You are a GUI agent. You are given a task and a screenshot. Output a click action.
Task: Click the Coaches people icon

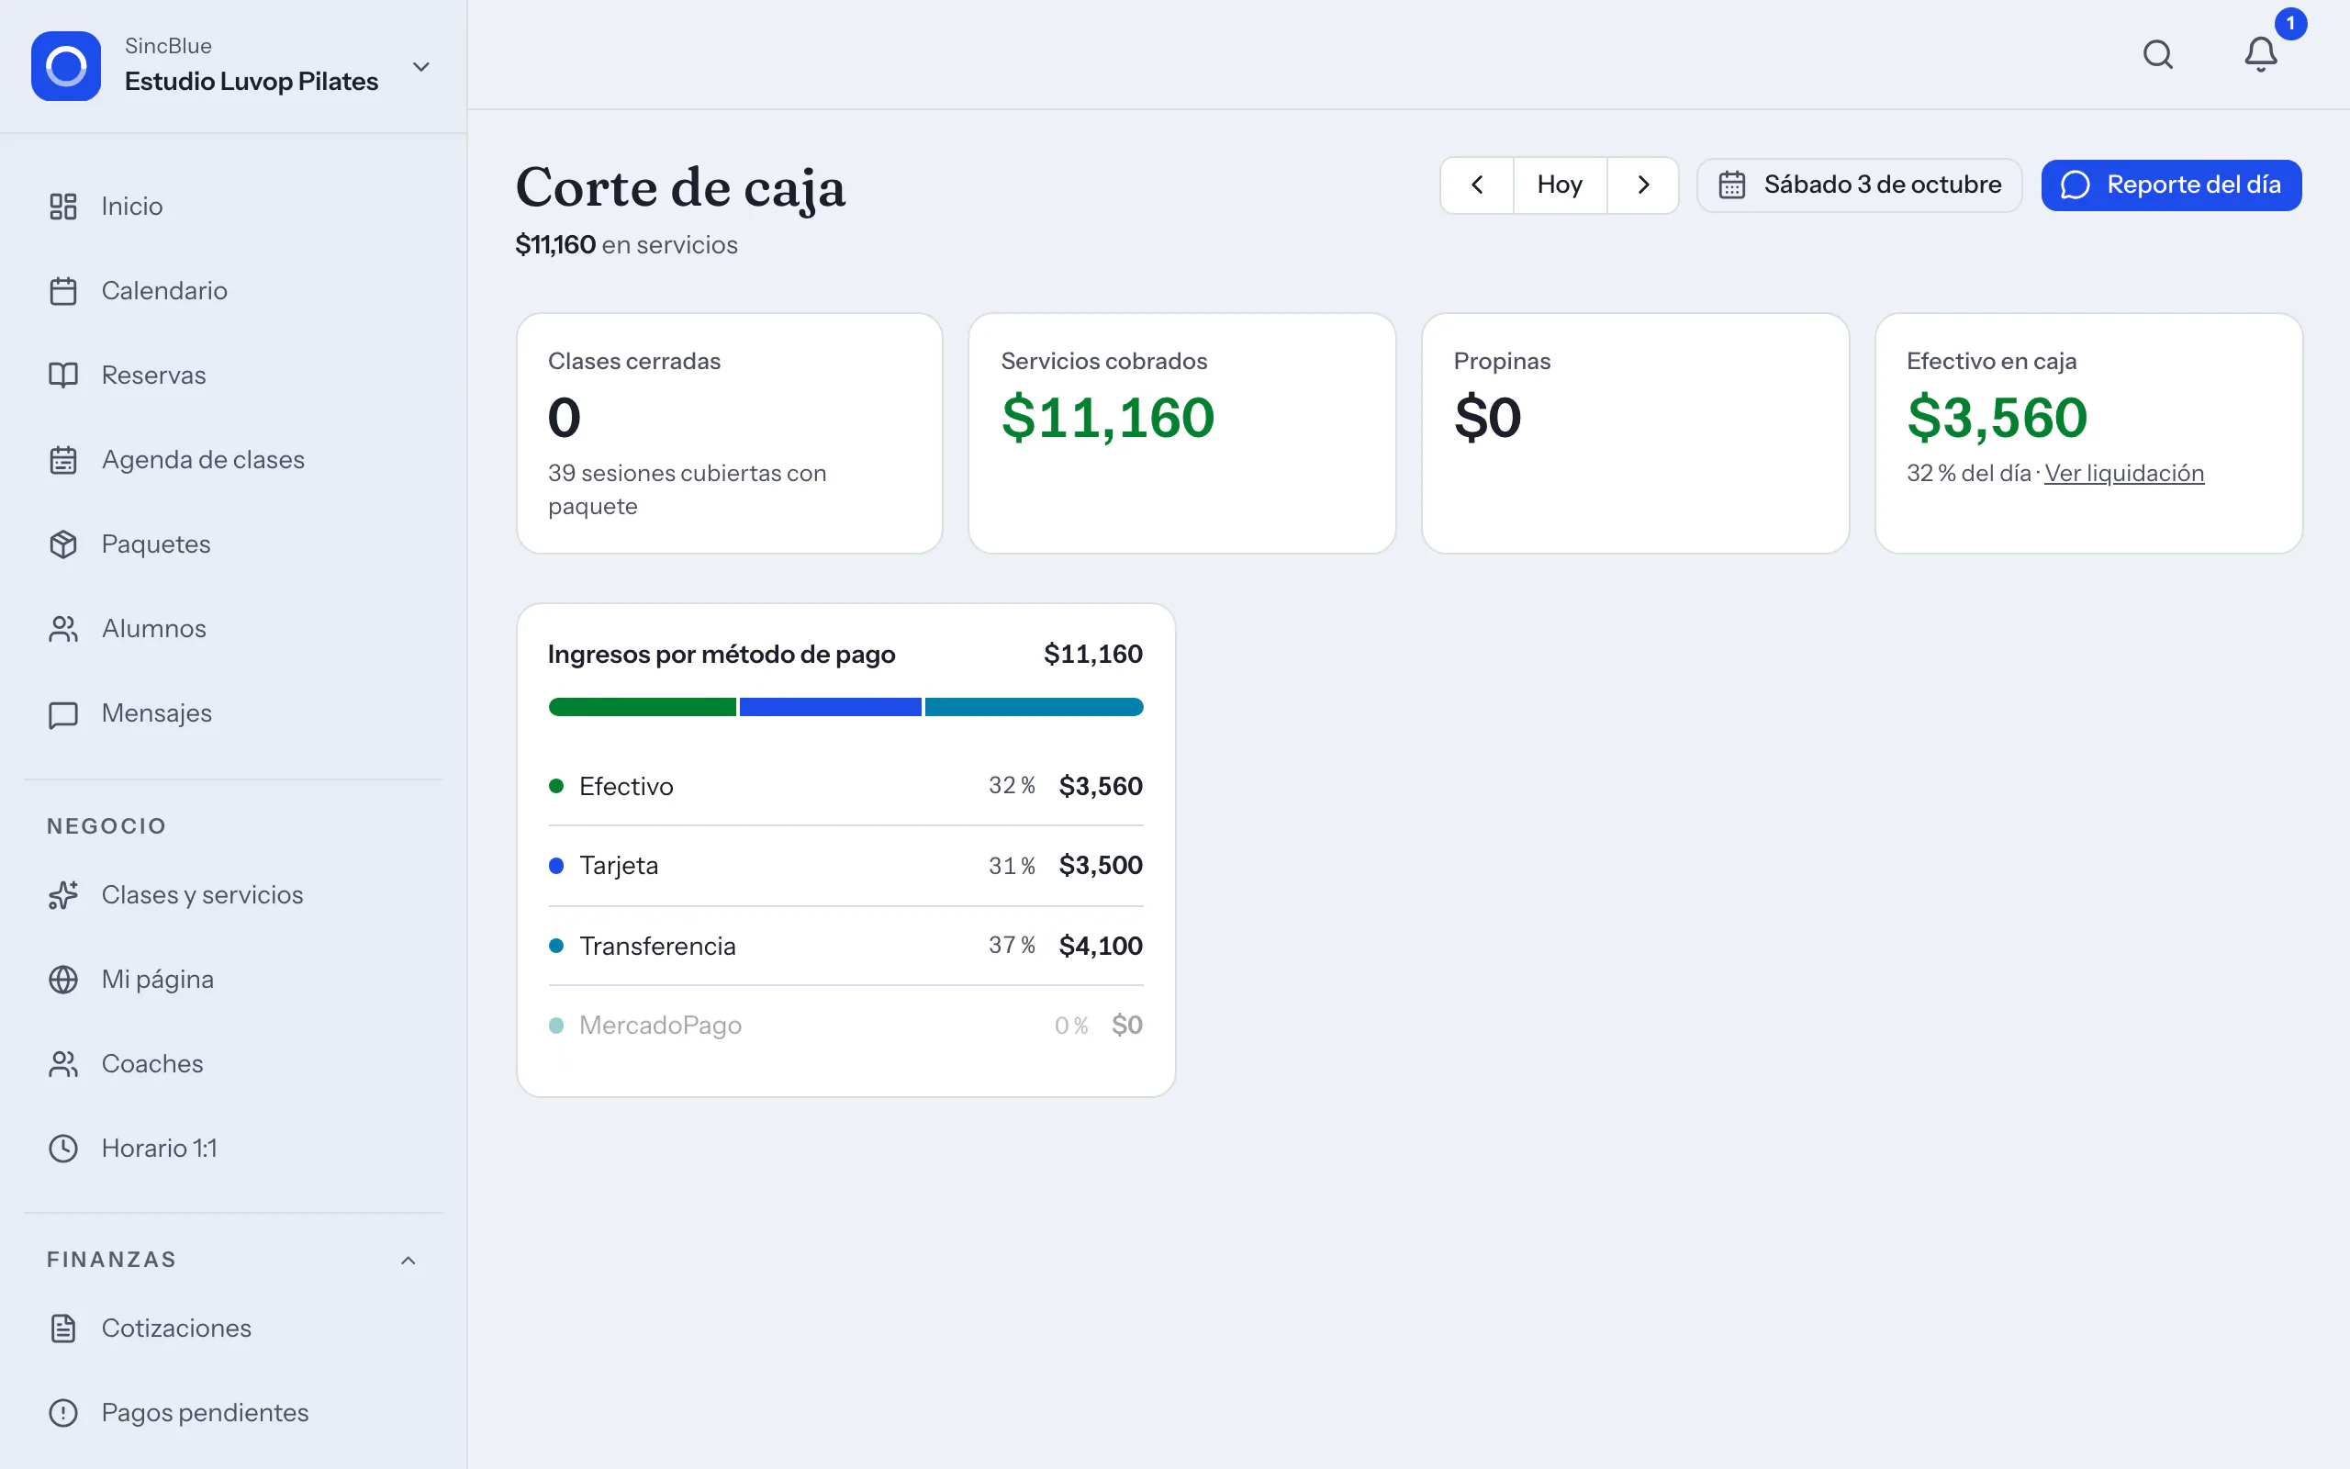tap(63, 1064)
